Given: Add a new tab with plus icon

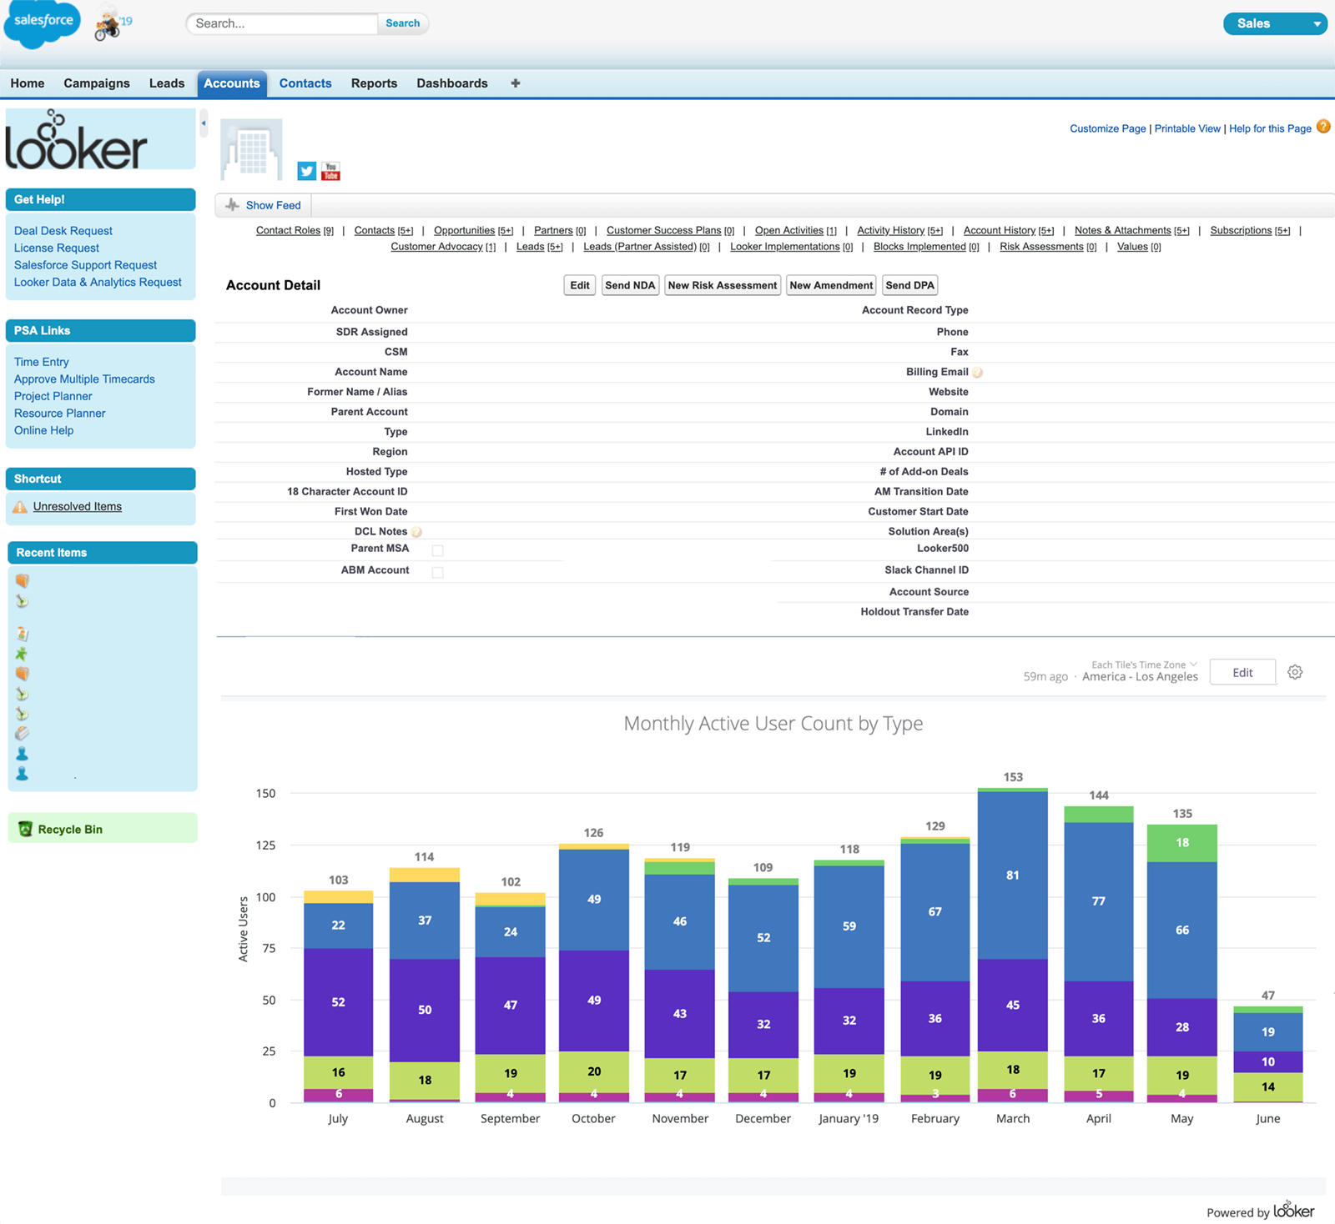Looking at the screenshot, I should [x=516, y=83].
